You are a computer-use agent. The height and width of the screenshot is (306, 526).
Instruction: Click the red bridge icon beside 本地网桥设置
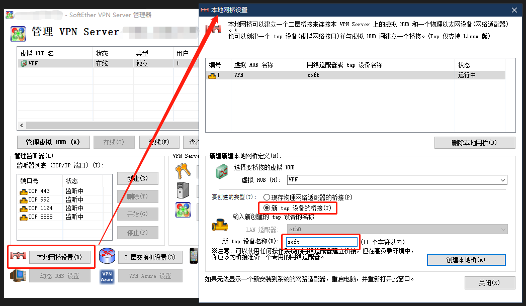[18, 257]
